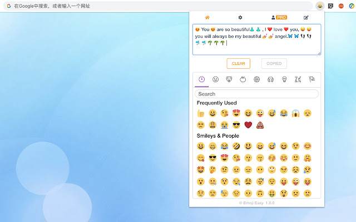Click the Google search address bar

click(x=158, y=6)
